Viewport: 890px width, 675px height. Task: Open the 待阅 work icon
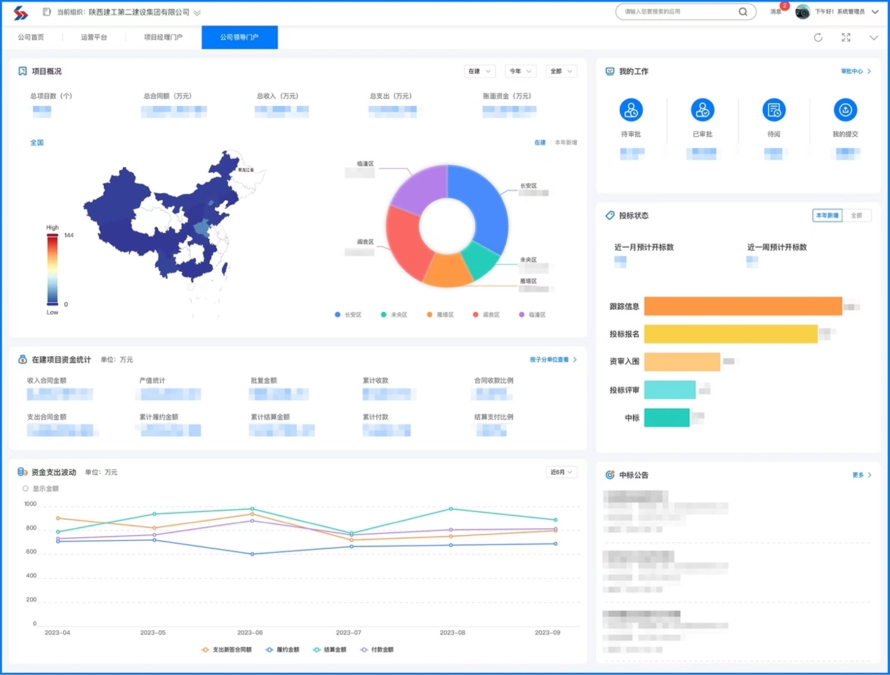click(x=773, y=110)
